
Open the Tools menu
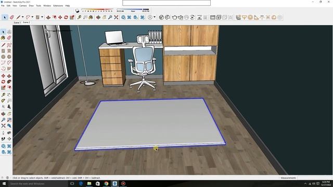pos(39,6)
